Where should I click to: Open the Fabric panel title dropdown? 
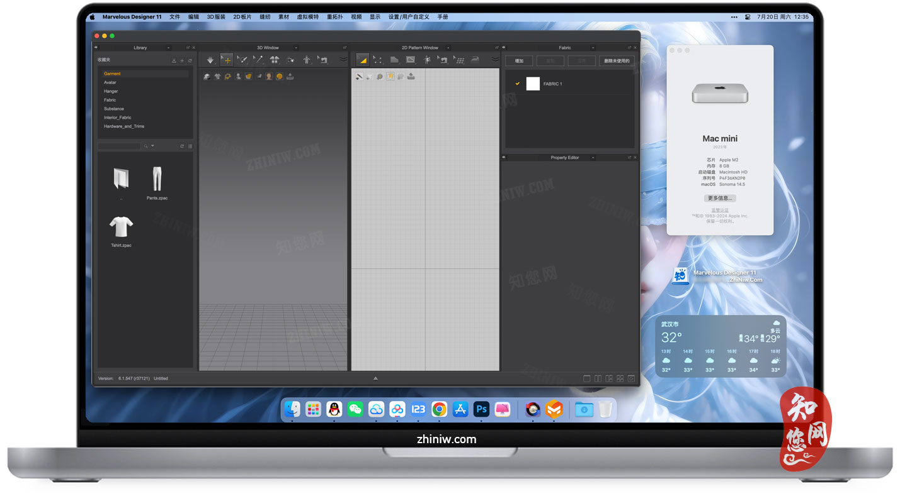tap(593, 48)
